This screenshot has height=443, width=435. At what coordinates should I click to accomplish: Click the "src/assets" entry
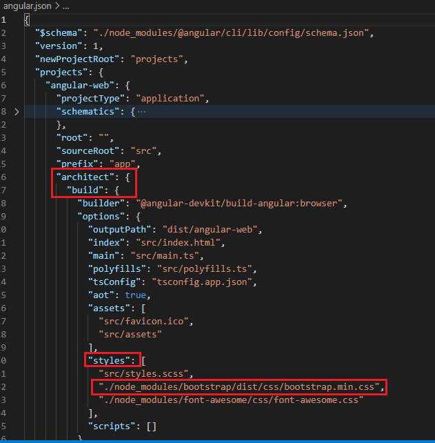tap(130, 335)
